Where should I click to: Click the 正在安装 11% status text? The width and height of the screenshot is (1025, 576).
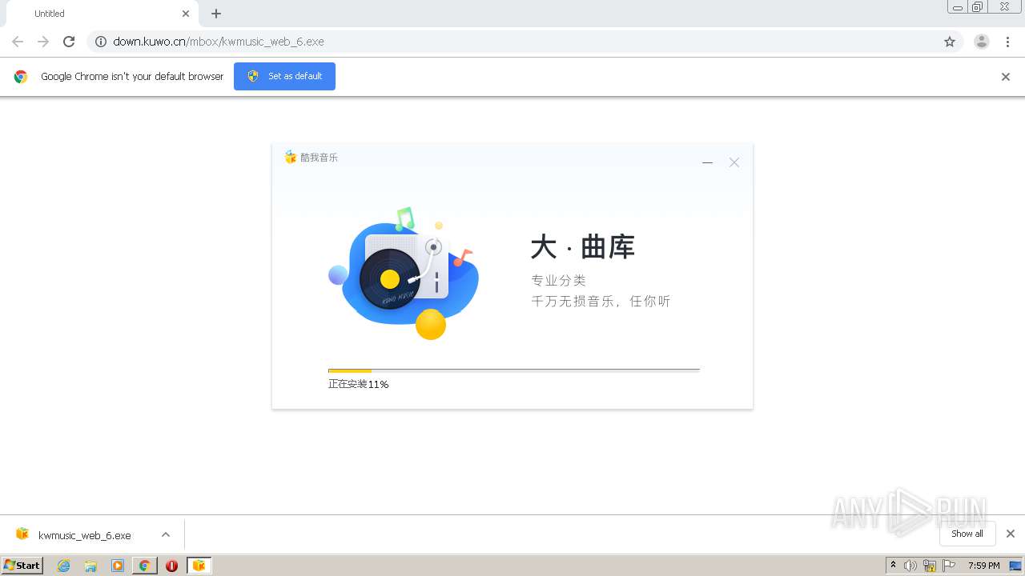coord(358,384)
